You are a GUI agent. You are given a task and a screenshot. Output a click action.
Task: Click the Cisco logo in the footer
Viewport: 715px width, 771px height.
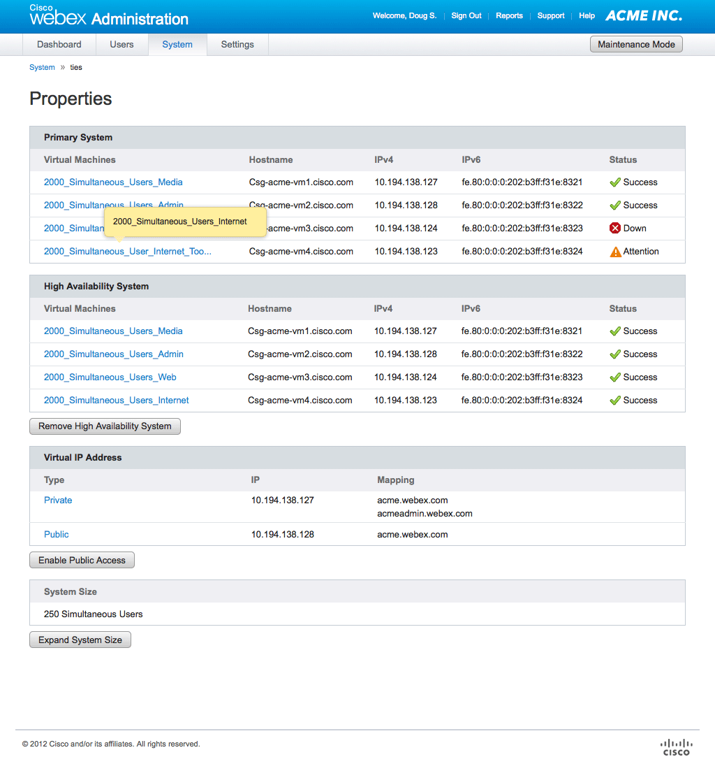point(675,747)
